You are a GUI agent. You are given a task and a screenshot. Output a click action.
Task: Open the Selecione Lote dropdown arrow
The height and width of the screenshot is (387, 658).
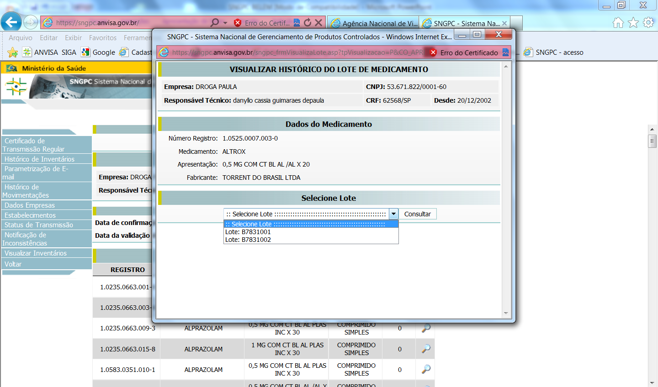[x=393, y=214]
